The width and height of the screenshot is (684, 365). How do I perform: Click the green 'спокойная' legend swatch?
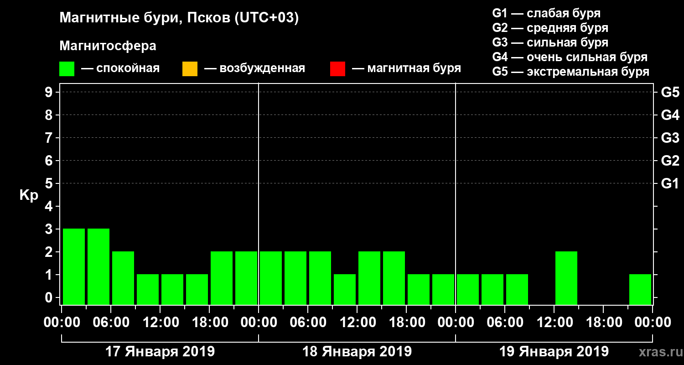[x=67, y=69]
